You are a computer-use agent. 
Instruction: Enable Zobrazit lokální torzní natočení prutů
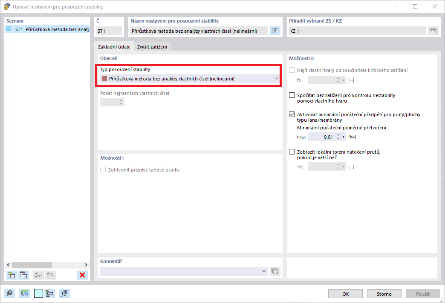point(292,152)
